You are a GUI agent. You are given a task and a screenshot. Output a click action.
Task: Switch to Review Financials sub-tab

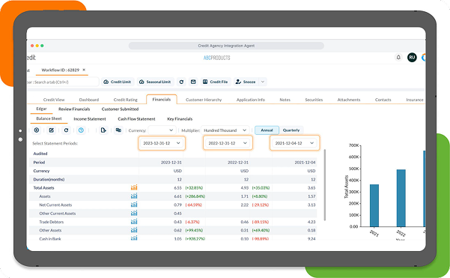[x=74, y=109]
